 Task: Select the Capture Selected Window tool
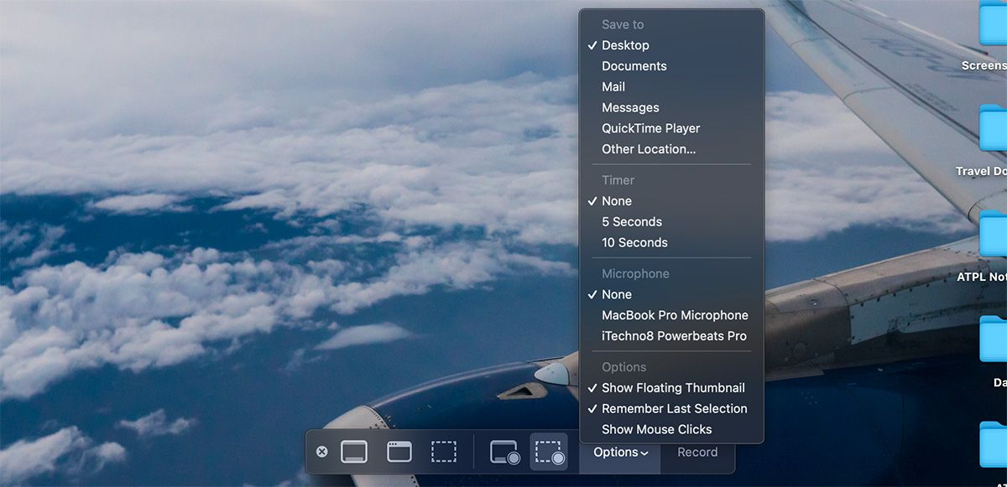(x=399, y=451)
